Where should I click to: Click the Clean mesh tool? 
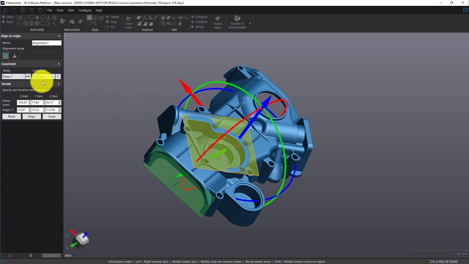[129, 23]
